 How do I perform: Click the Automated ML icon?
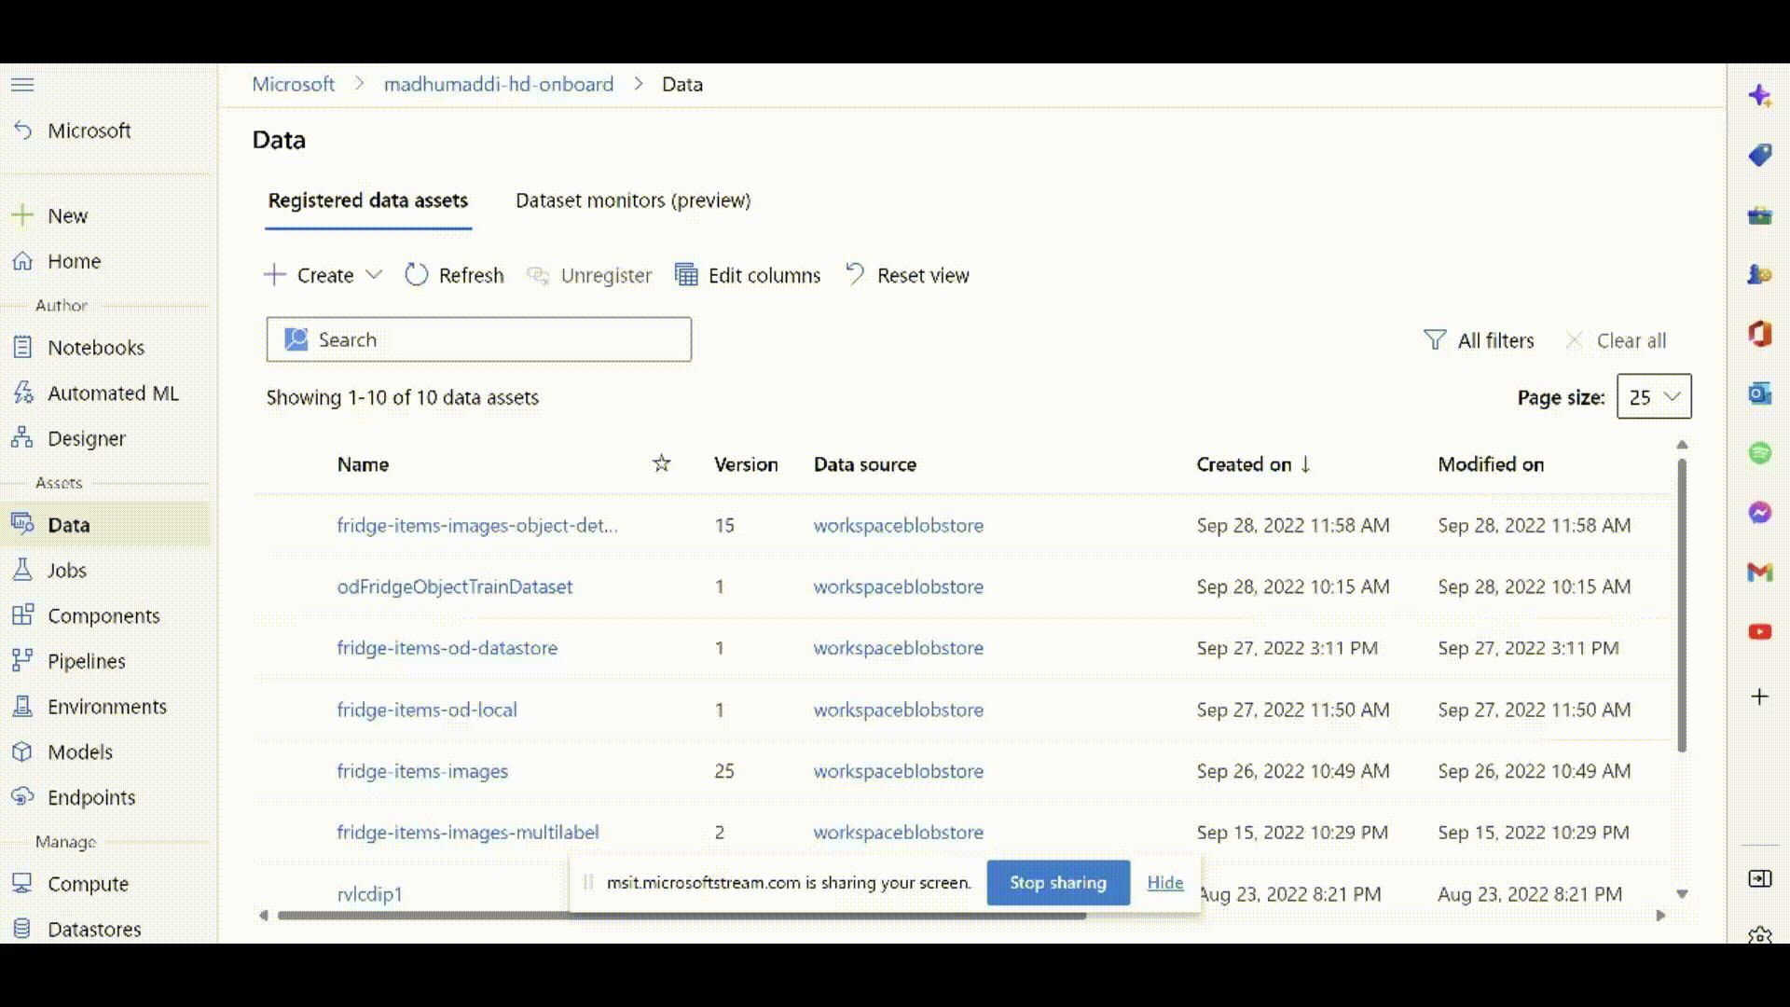point(22,393)
